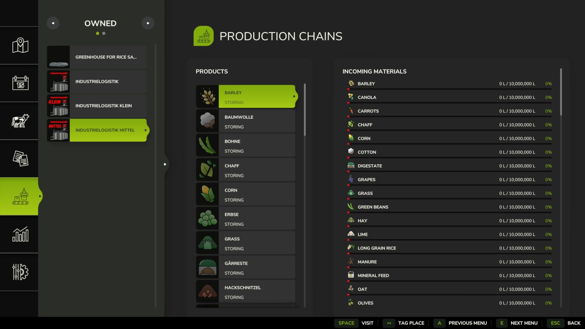This screenshot has width=585, height=329.
Task: Open the calendar sidebar icon
Action: 20,83
